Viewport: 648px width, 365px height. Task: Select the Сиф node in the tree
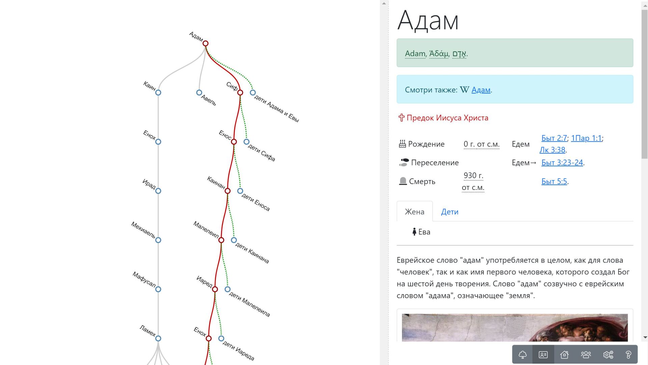pyautogui.click(x=240, y=92)
